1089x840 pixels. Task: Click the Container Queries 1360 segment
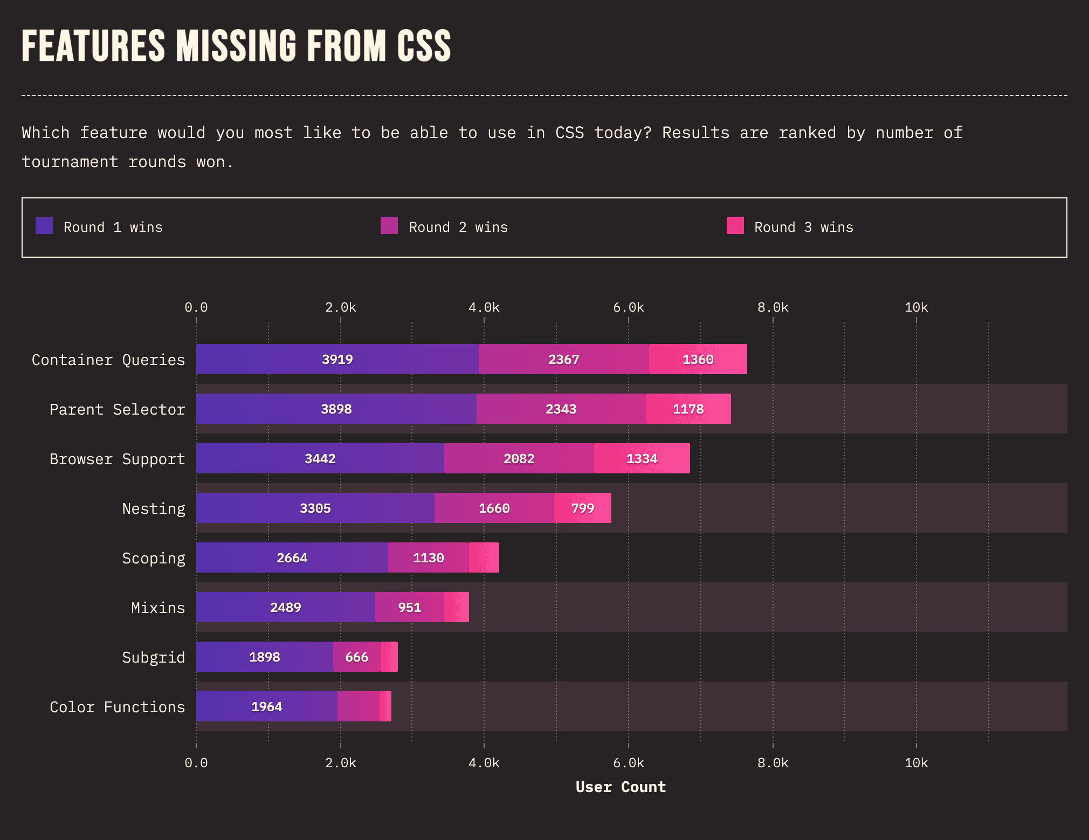[x=698, y=359]
